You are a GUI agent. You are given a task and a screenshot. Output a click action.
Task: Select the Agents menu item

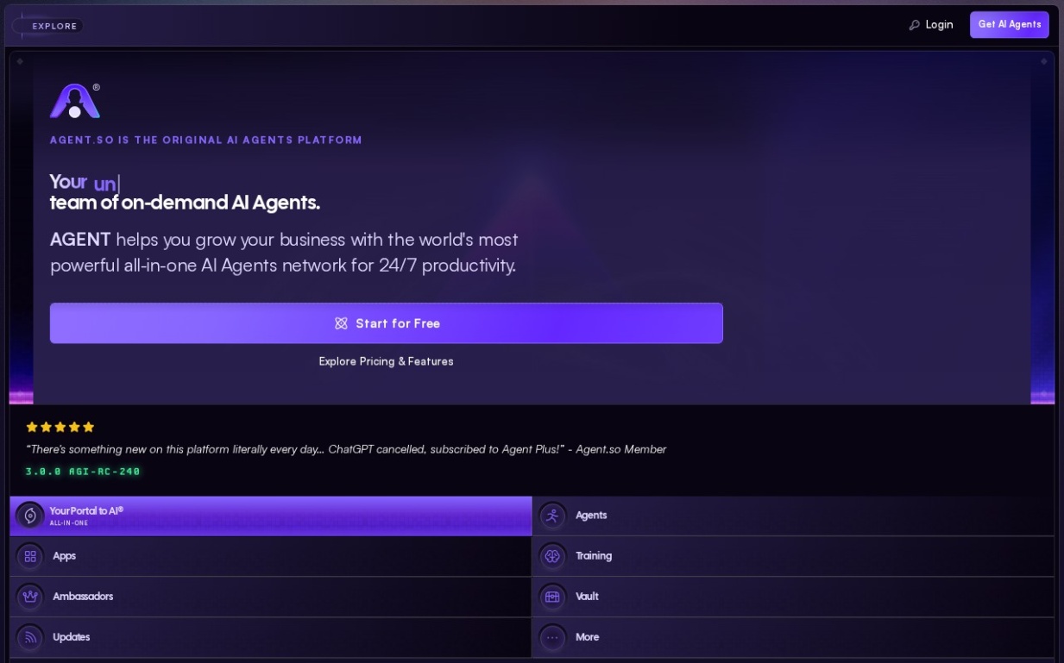pos(793,516)
